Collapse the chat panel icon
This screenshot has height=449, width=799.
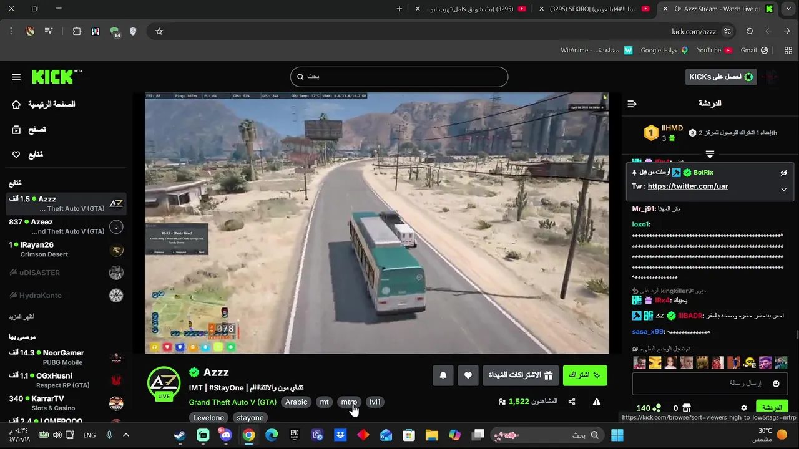pos(632,104)
